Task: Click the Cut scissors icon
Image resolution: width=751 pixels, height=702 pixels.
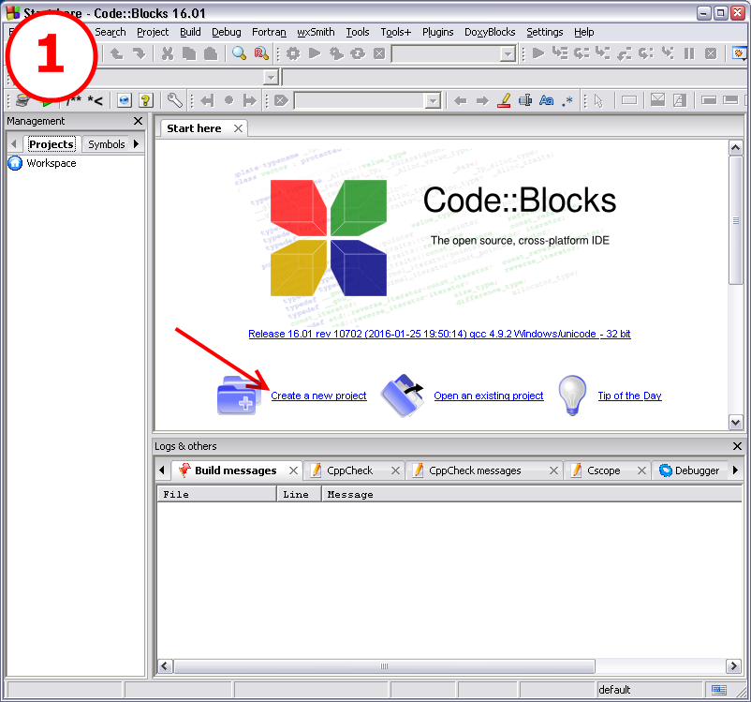Action: (x=168, y=53)
